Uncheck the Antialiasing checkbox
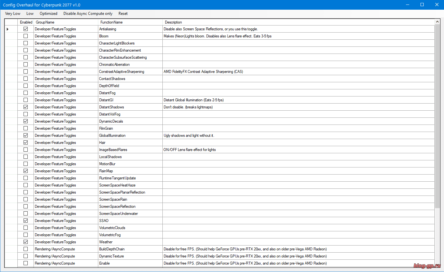444x272 pixels. coord(26,29)
